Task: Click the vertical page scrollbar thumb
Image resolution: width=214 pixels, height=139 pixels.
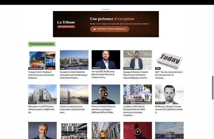Action: 213,88
